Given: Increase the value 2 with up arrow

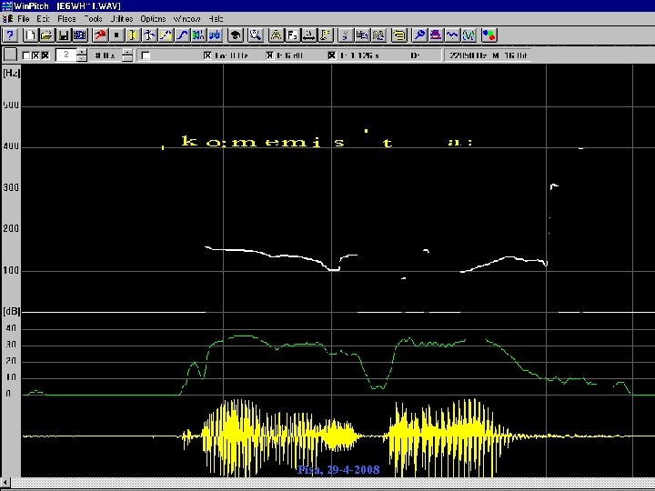Looking at the screenshot, I should click(82, 52).
